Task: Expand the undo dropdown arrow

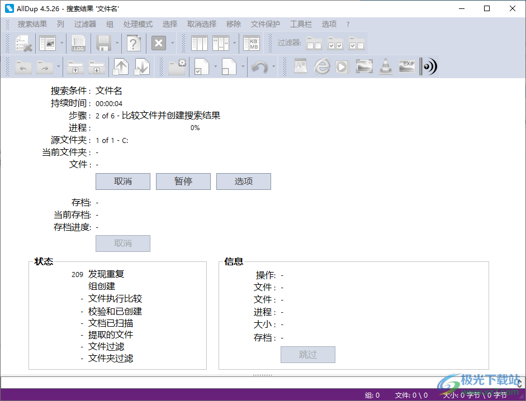Action: click(x=274, y=66)
